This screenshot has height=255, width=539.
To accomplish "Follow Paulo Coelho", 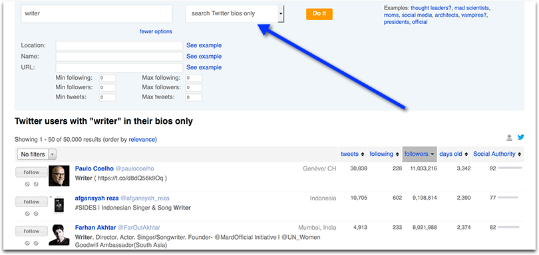I will (32, 172).
